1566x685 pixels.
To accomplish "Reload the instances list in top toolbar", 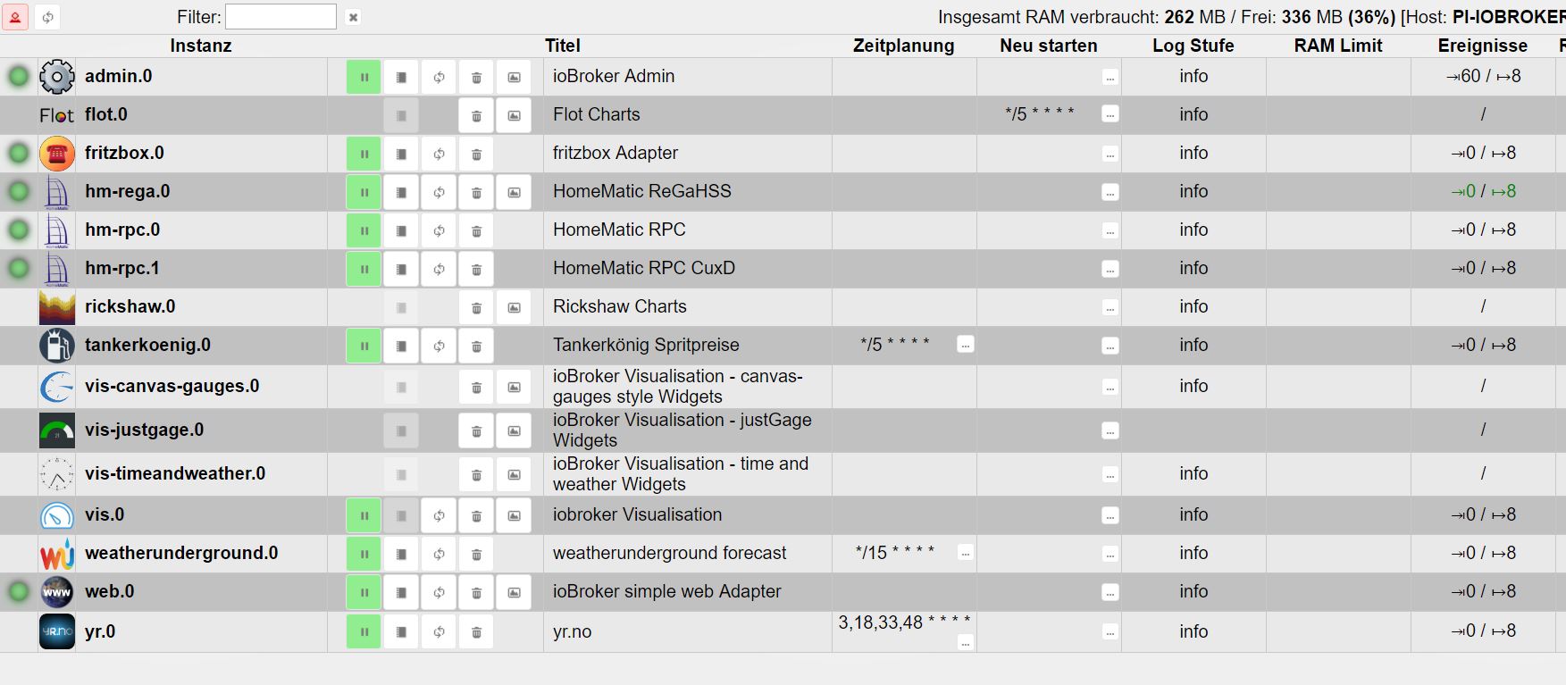I will [47, 17].
